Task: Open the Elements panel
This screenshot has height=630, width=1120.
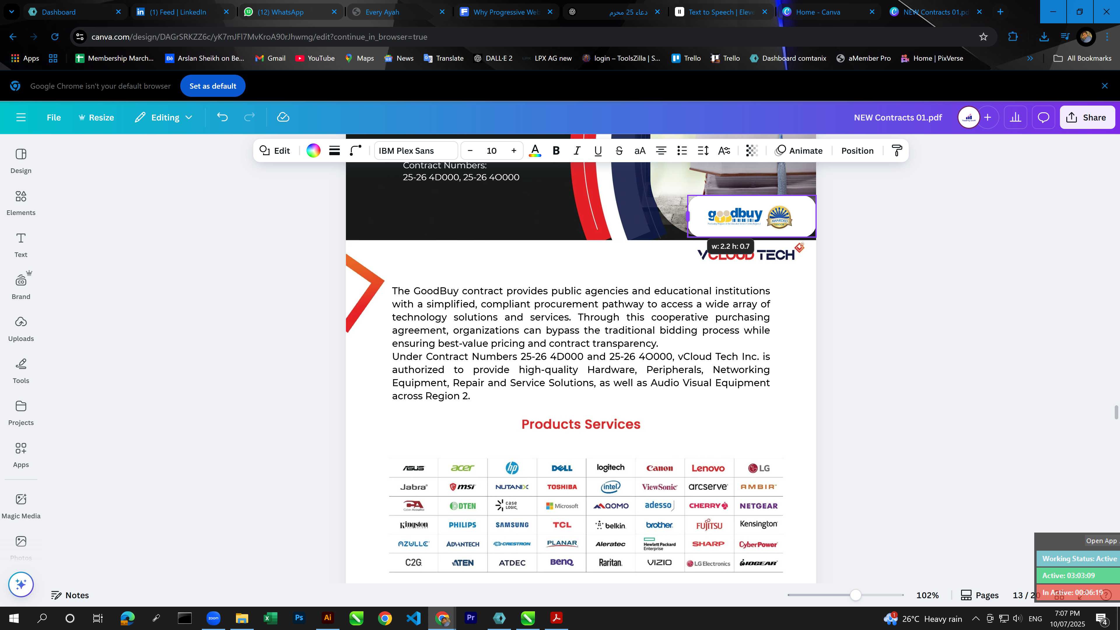Action: (x=21, y=203)
